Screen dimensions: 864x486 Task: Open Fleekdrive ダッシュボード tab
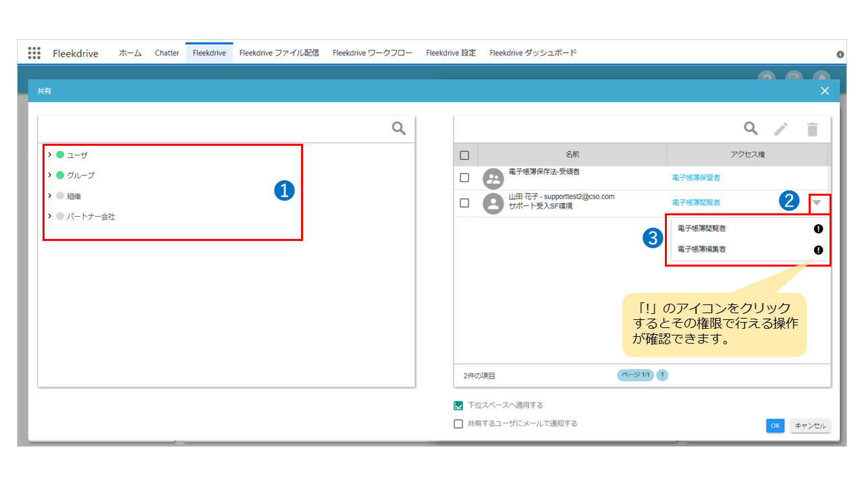pos(533,53)
